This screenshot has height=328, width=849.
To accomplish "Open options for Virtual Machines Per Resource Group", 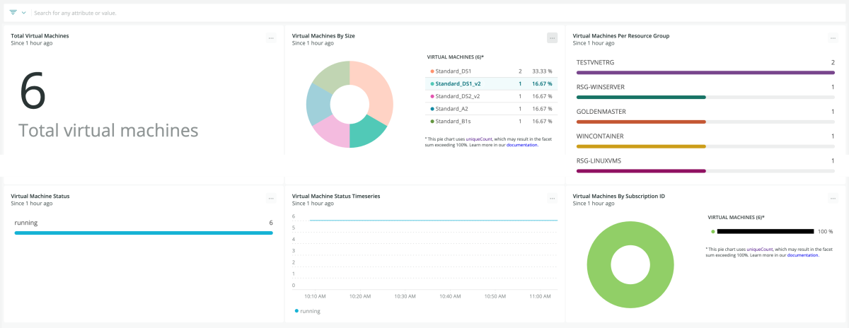I will click(x=833, y=38).
